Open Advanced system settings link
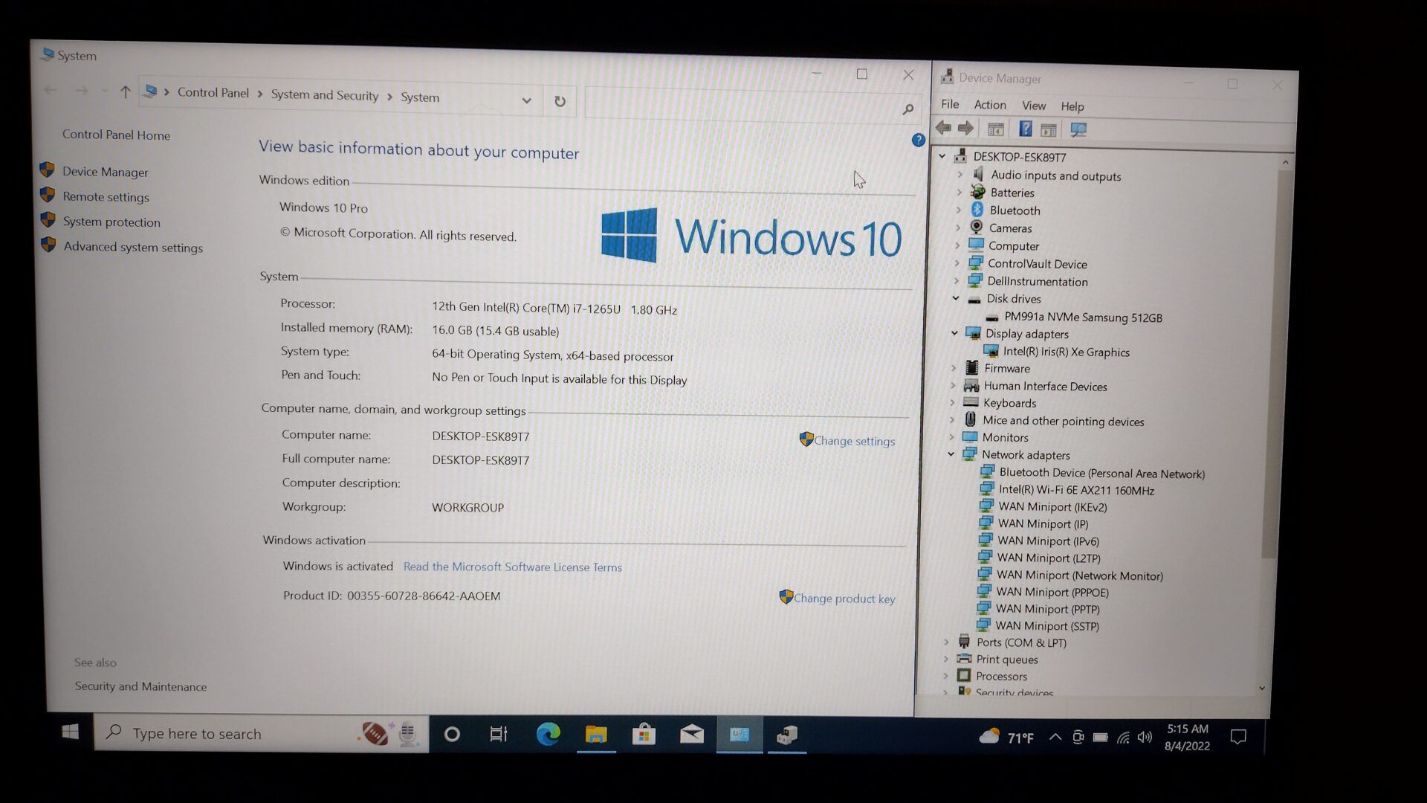 click(x=133, y=248)
